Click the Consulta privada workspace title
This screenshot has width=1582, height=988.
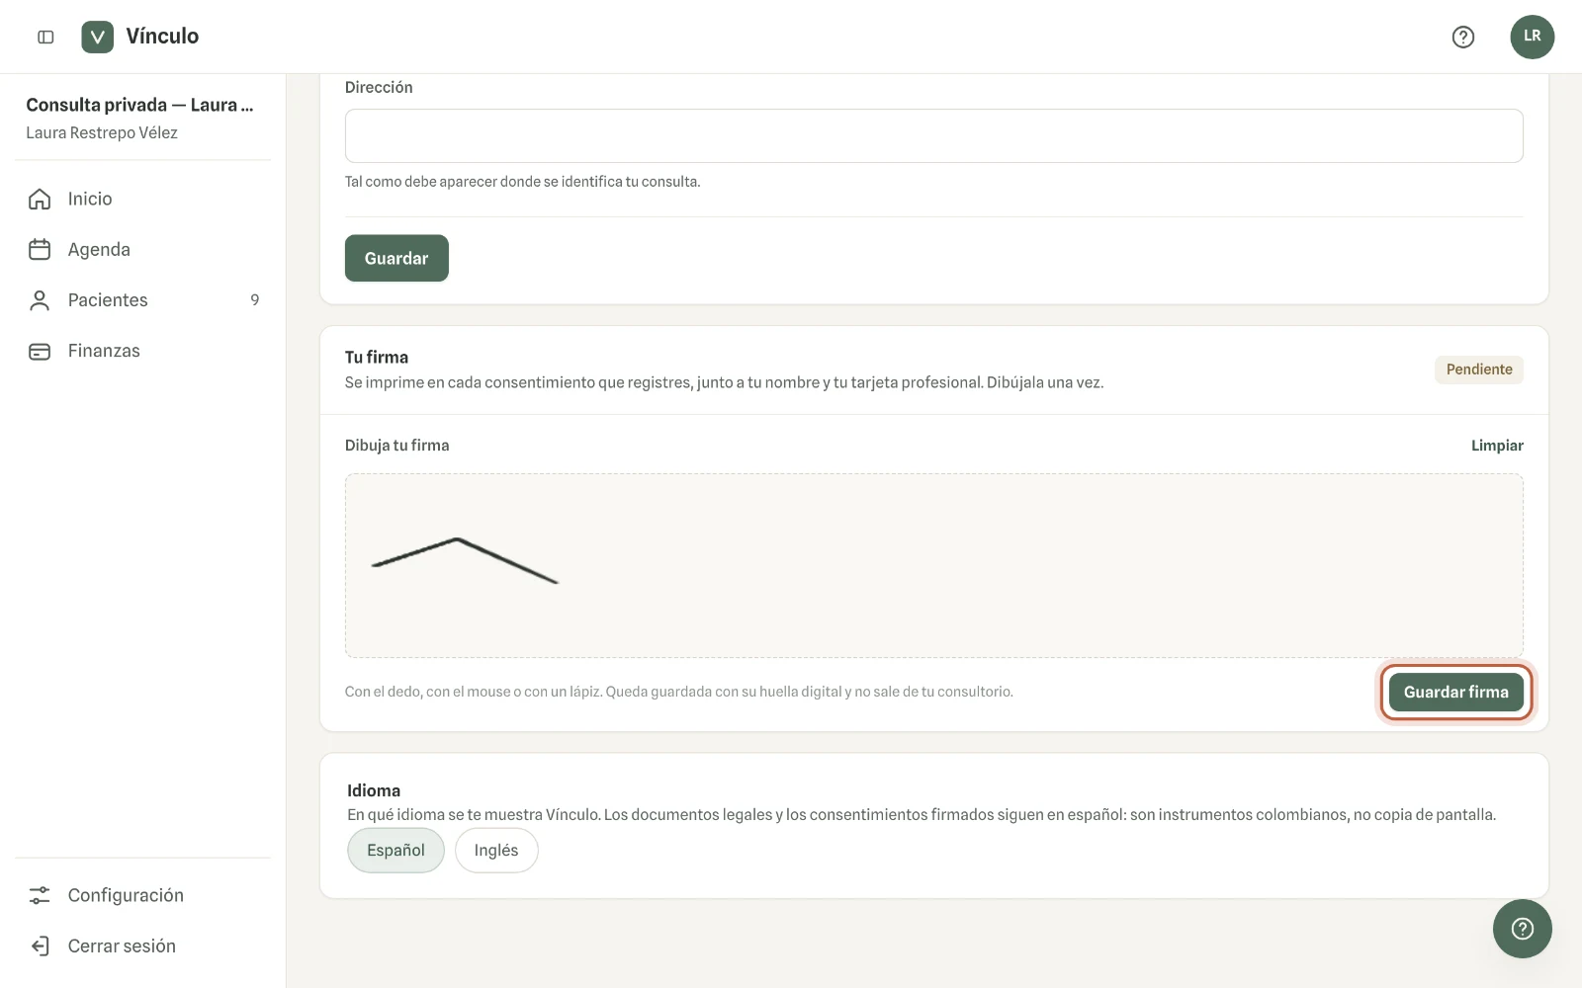coord(139,105)
